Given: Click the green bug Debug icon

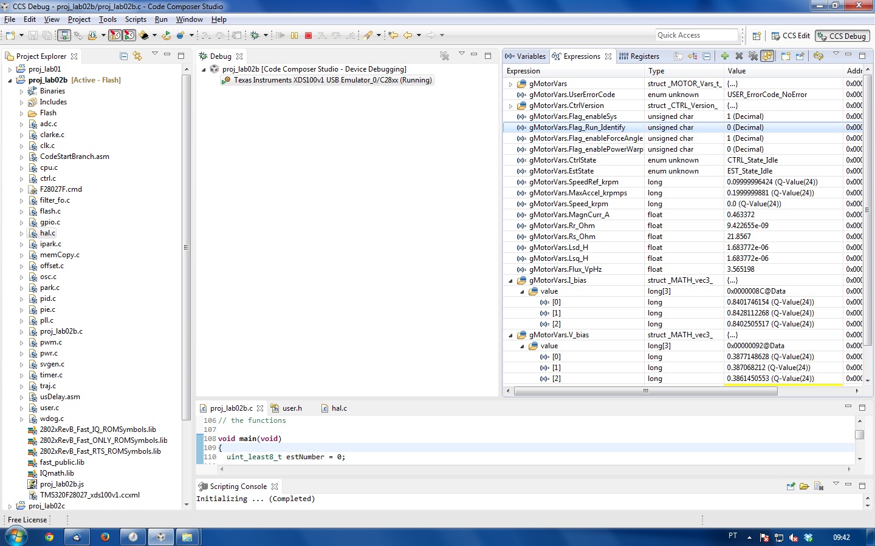Looking at the screenshot, I should [255, 35].
